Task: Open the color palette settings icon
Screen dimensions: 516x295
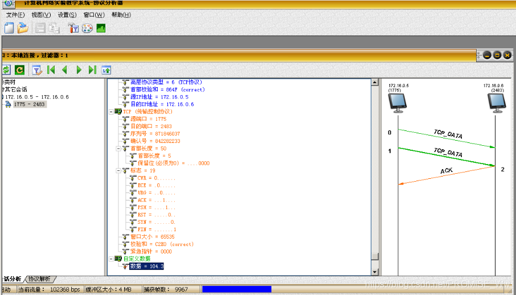Action: 87,28
